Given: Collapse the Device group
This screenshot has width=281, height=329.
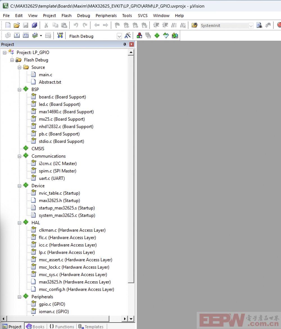Looking at the screenshot, I should point(19,186).
